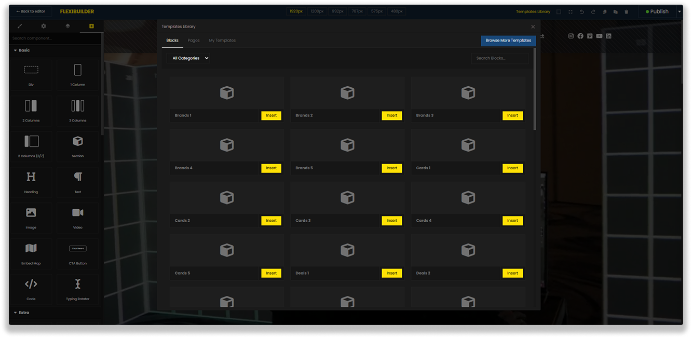Switch to the Pages tab
The height and width of the screenshot is (338, 692).
pyautogui.click(x=194, y=40)
